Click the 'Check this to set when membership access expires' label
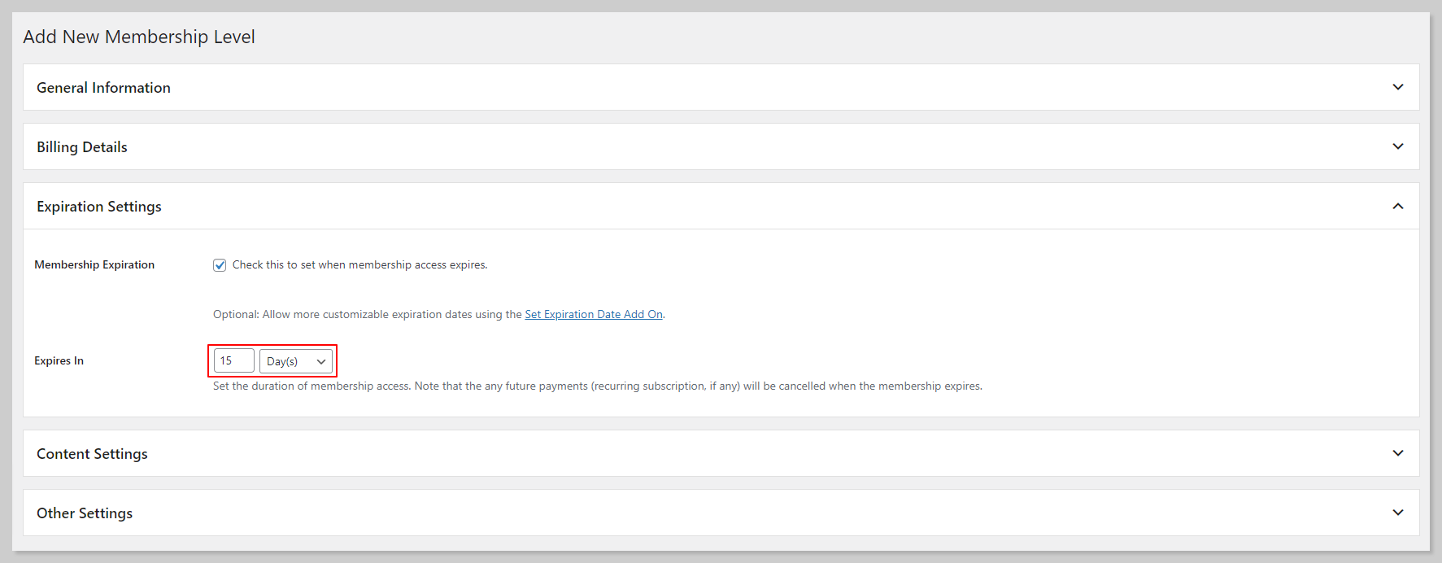Screen dimensions: 1442x563 359,265
